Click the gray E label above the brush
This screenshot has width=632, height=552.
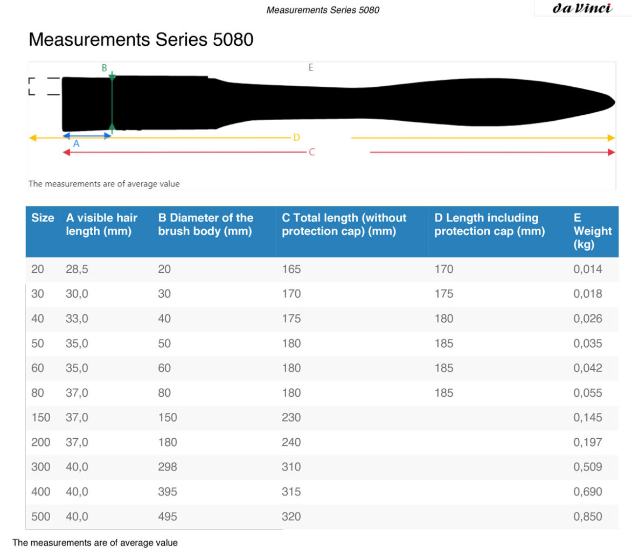click(311, 67)
